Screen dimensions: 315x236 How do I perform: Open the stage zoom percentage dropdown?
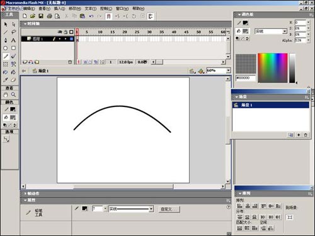(228, 70)
